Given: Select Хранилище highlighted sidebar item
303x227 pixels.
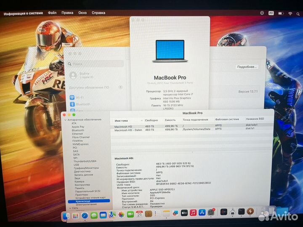Looking at the screenshot, I should tap(89, 201).
